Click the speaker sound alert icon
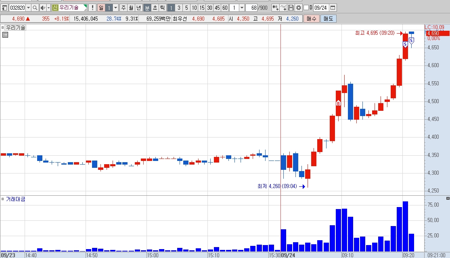The image size is (450, 258). [43, 8]
